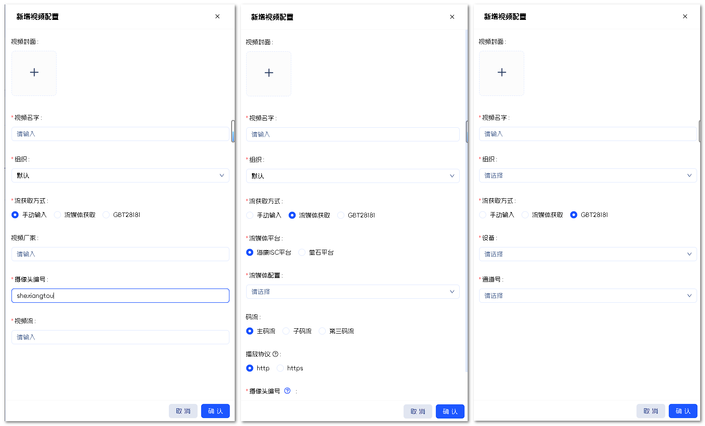Select https playback protocol
The width and height of the screenshot is (705, 426).
[x=280, y=368]
